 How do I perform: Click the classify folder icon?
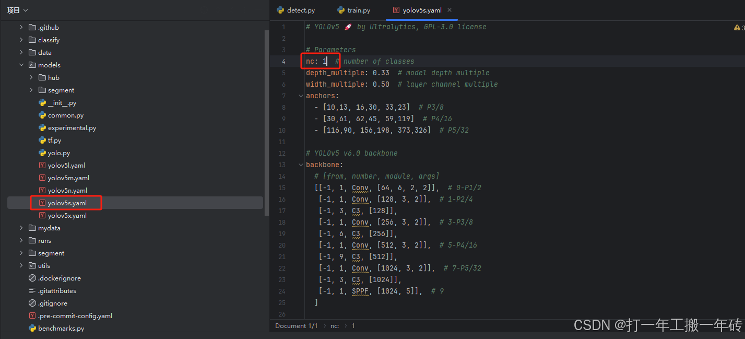coord(32,40)
